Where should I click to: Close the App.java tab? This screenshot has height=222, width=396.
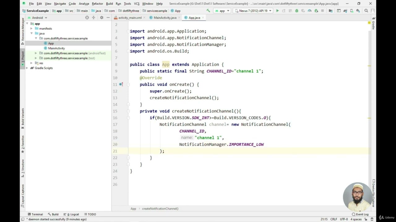pos(203,18)
